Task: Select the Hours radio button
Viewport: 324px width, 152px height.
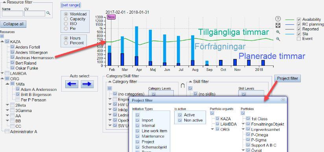Action: point(66,38)
